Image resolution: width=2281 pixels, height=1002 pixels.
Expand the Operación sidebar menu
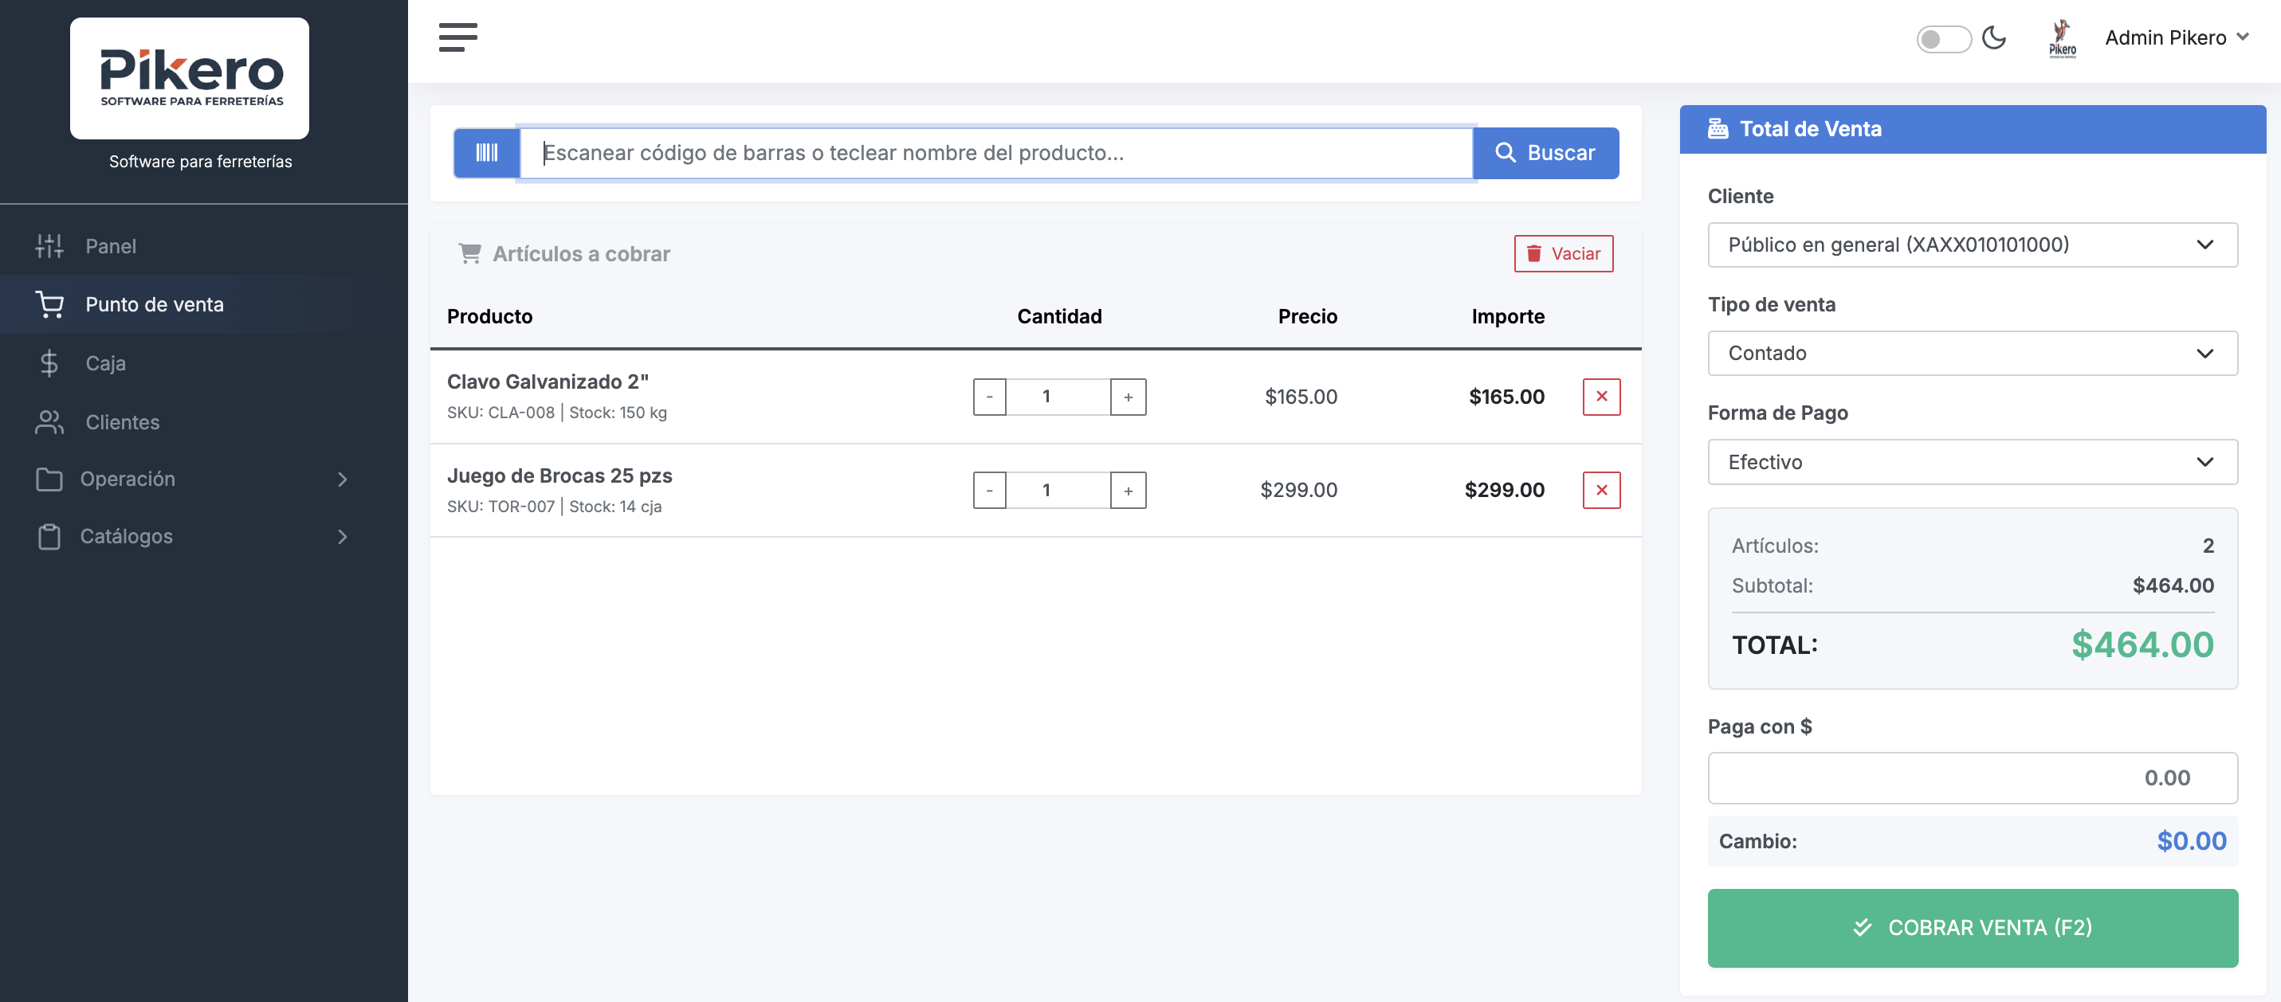click(x=192, y=479)
